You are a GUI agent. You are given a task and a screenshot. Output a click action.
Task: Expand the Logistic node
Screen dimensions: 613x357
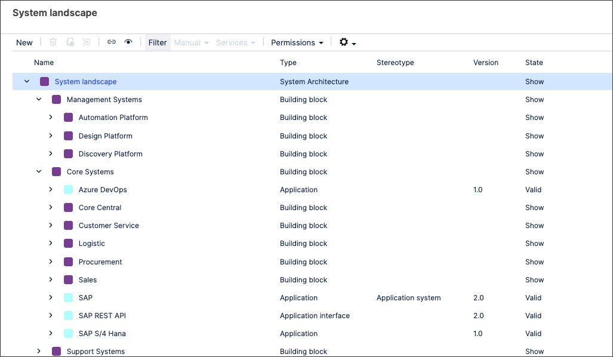pos(51,243)
